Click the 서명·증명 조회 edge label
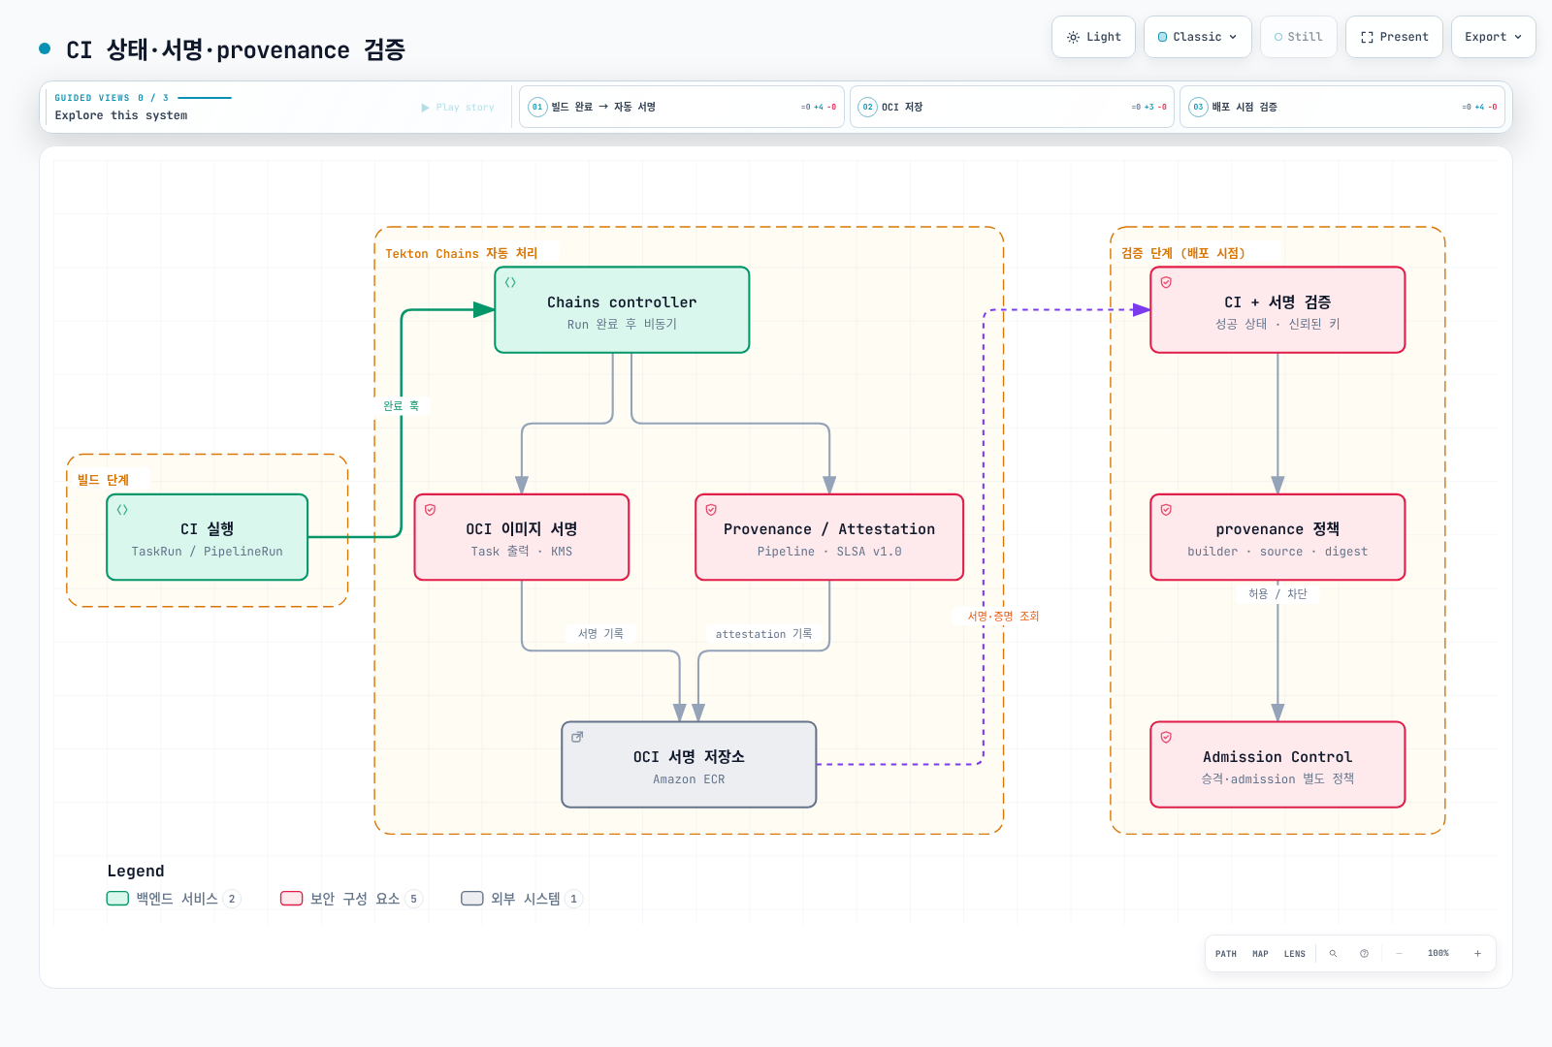The image size is (1552, 1047). [1003, 617]
